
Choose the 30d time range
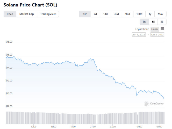point(117,14)
